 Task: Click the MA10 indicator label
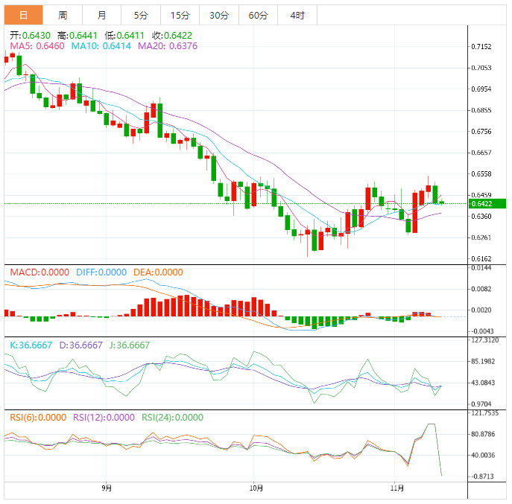point(102,46)
